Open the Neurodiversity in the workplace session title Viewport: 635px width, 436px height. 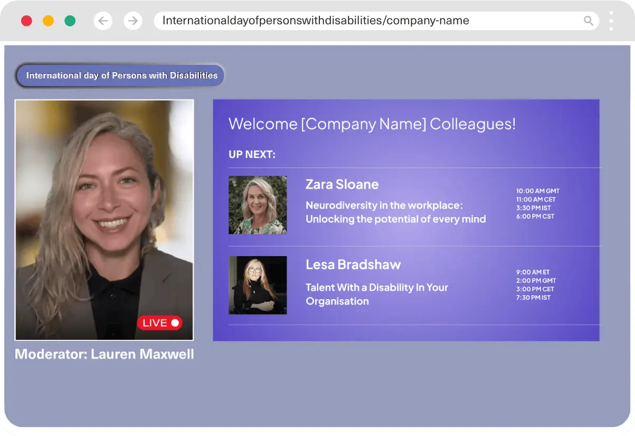(395, 212)
